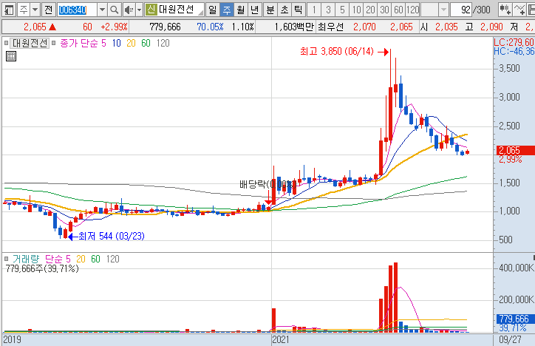Click the best ask price 2,070
The image size is (535, 346).
(x=364, y=27)
